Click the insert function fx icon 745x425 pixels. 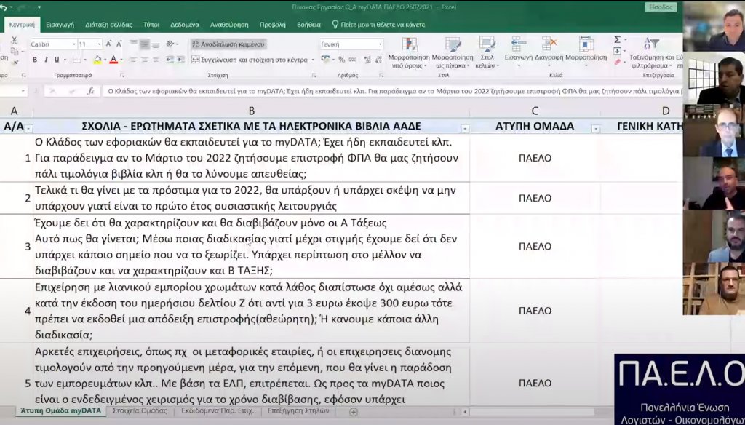(91, 91)
